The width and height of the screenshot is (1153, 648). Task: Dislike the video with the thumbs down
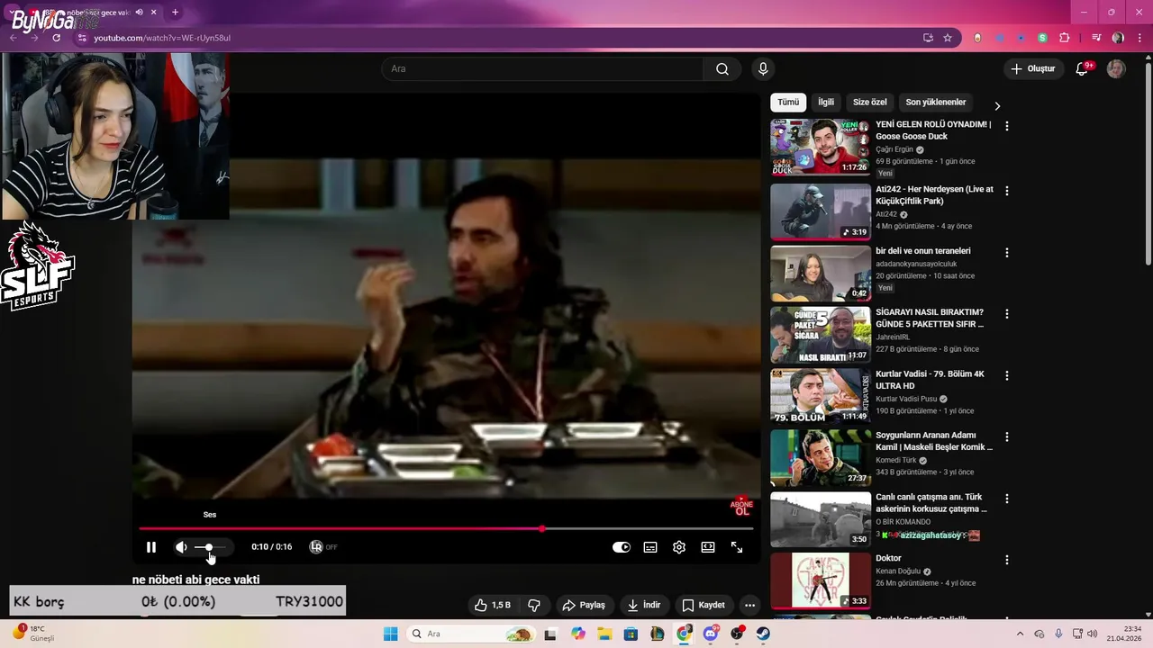click(x=534, y=605)
